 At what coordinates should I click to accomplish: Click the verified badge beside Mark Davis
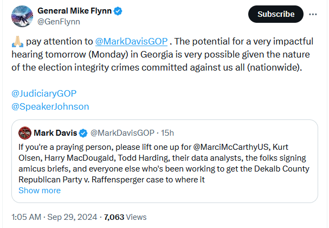[83, 133]
